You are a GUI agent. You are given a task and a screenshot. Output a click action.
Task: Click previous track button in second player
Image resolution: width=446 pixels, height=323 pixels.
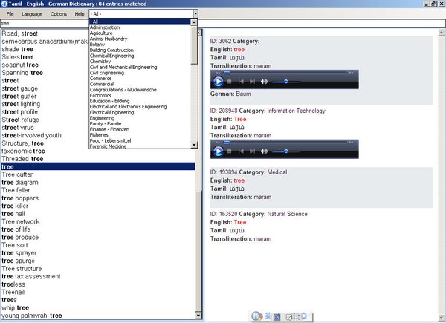tap(241, 151)
